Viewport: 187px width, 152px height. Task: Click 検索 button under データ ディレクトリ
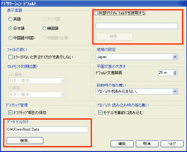(25, 141)
